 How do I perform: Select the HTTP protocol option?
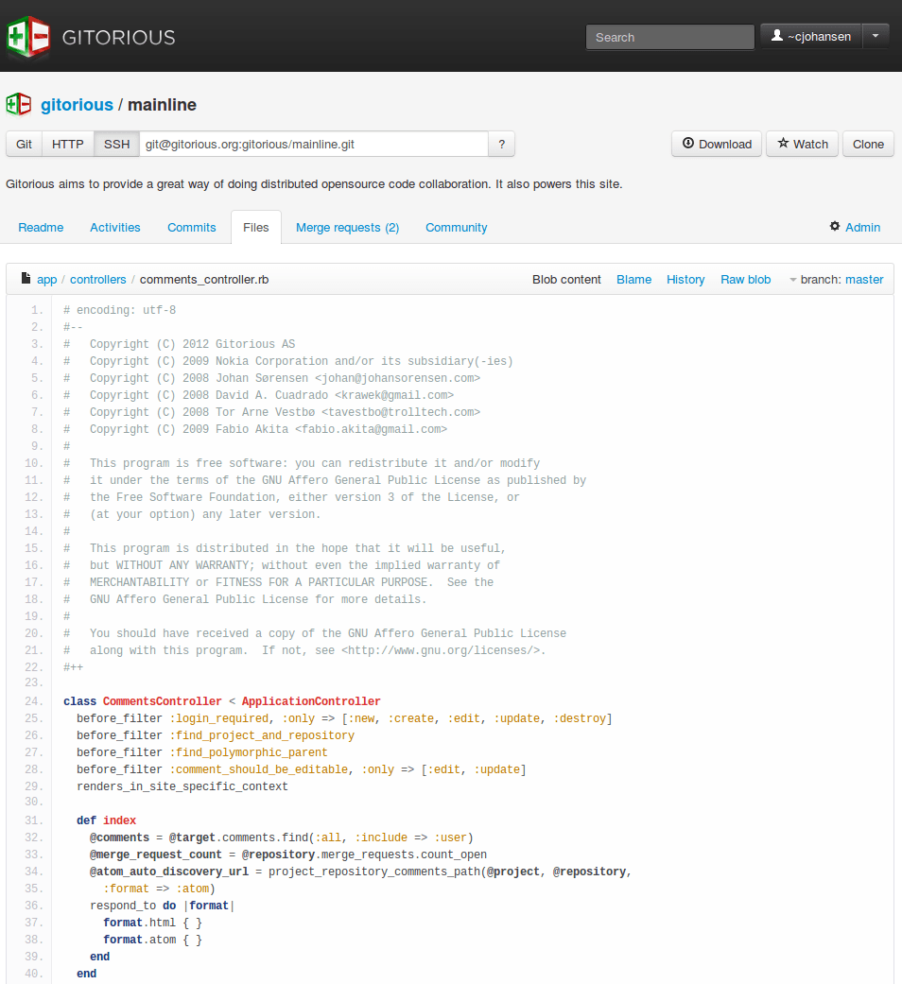click(68, 144)
